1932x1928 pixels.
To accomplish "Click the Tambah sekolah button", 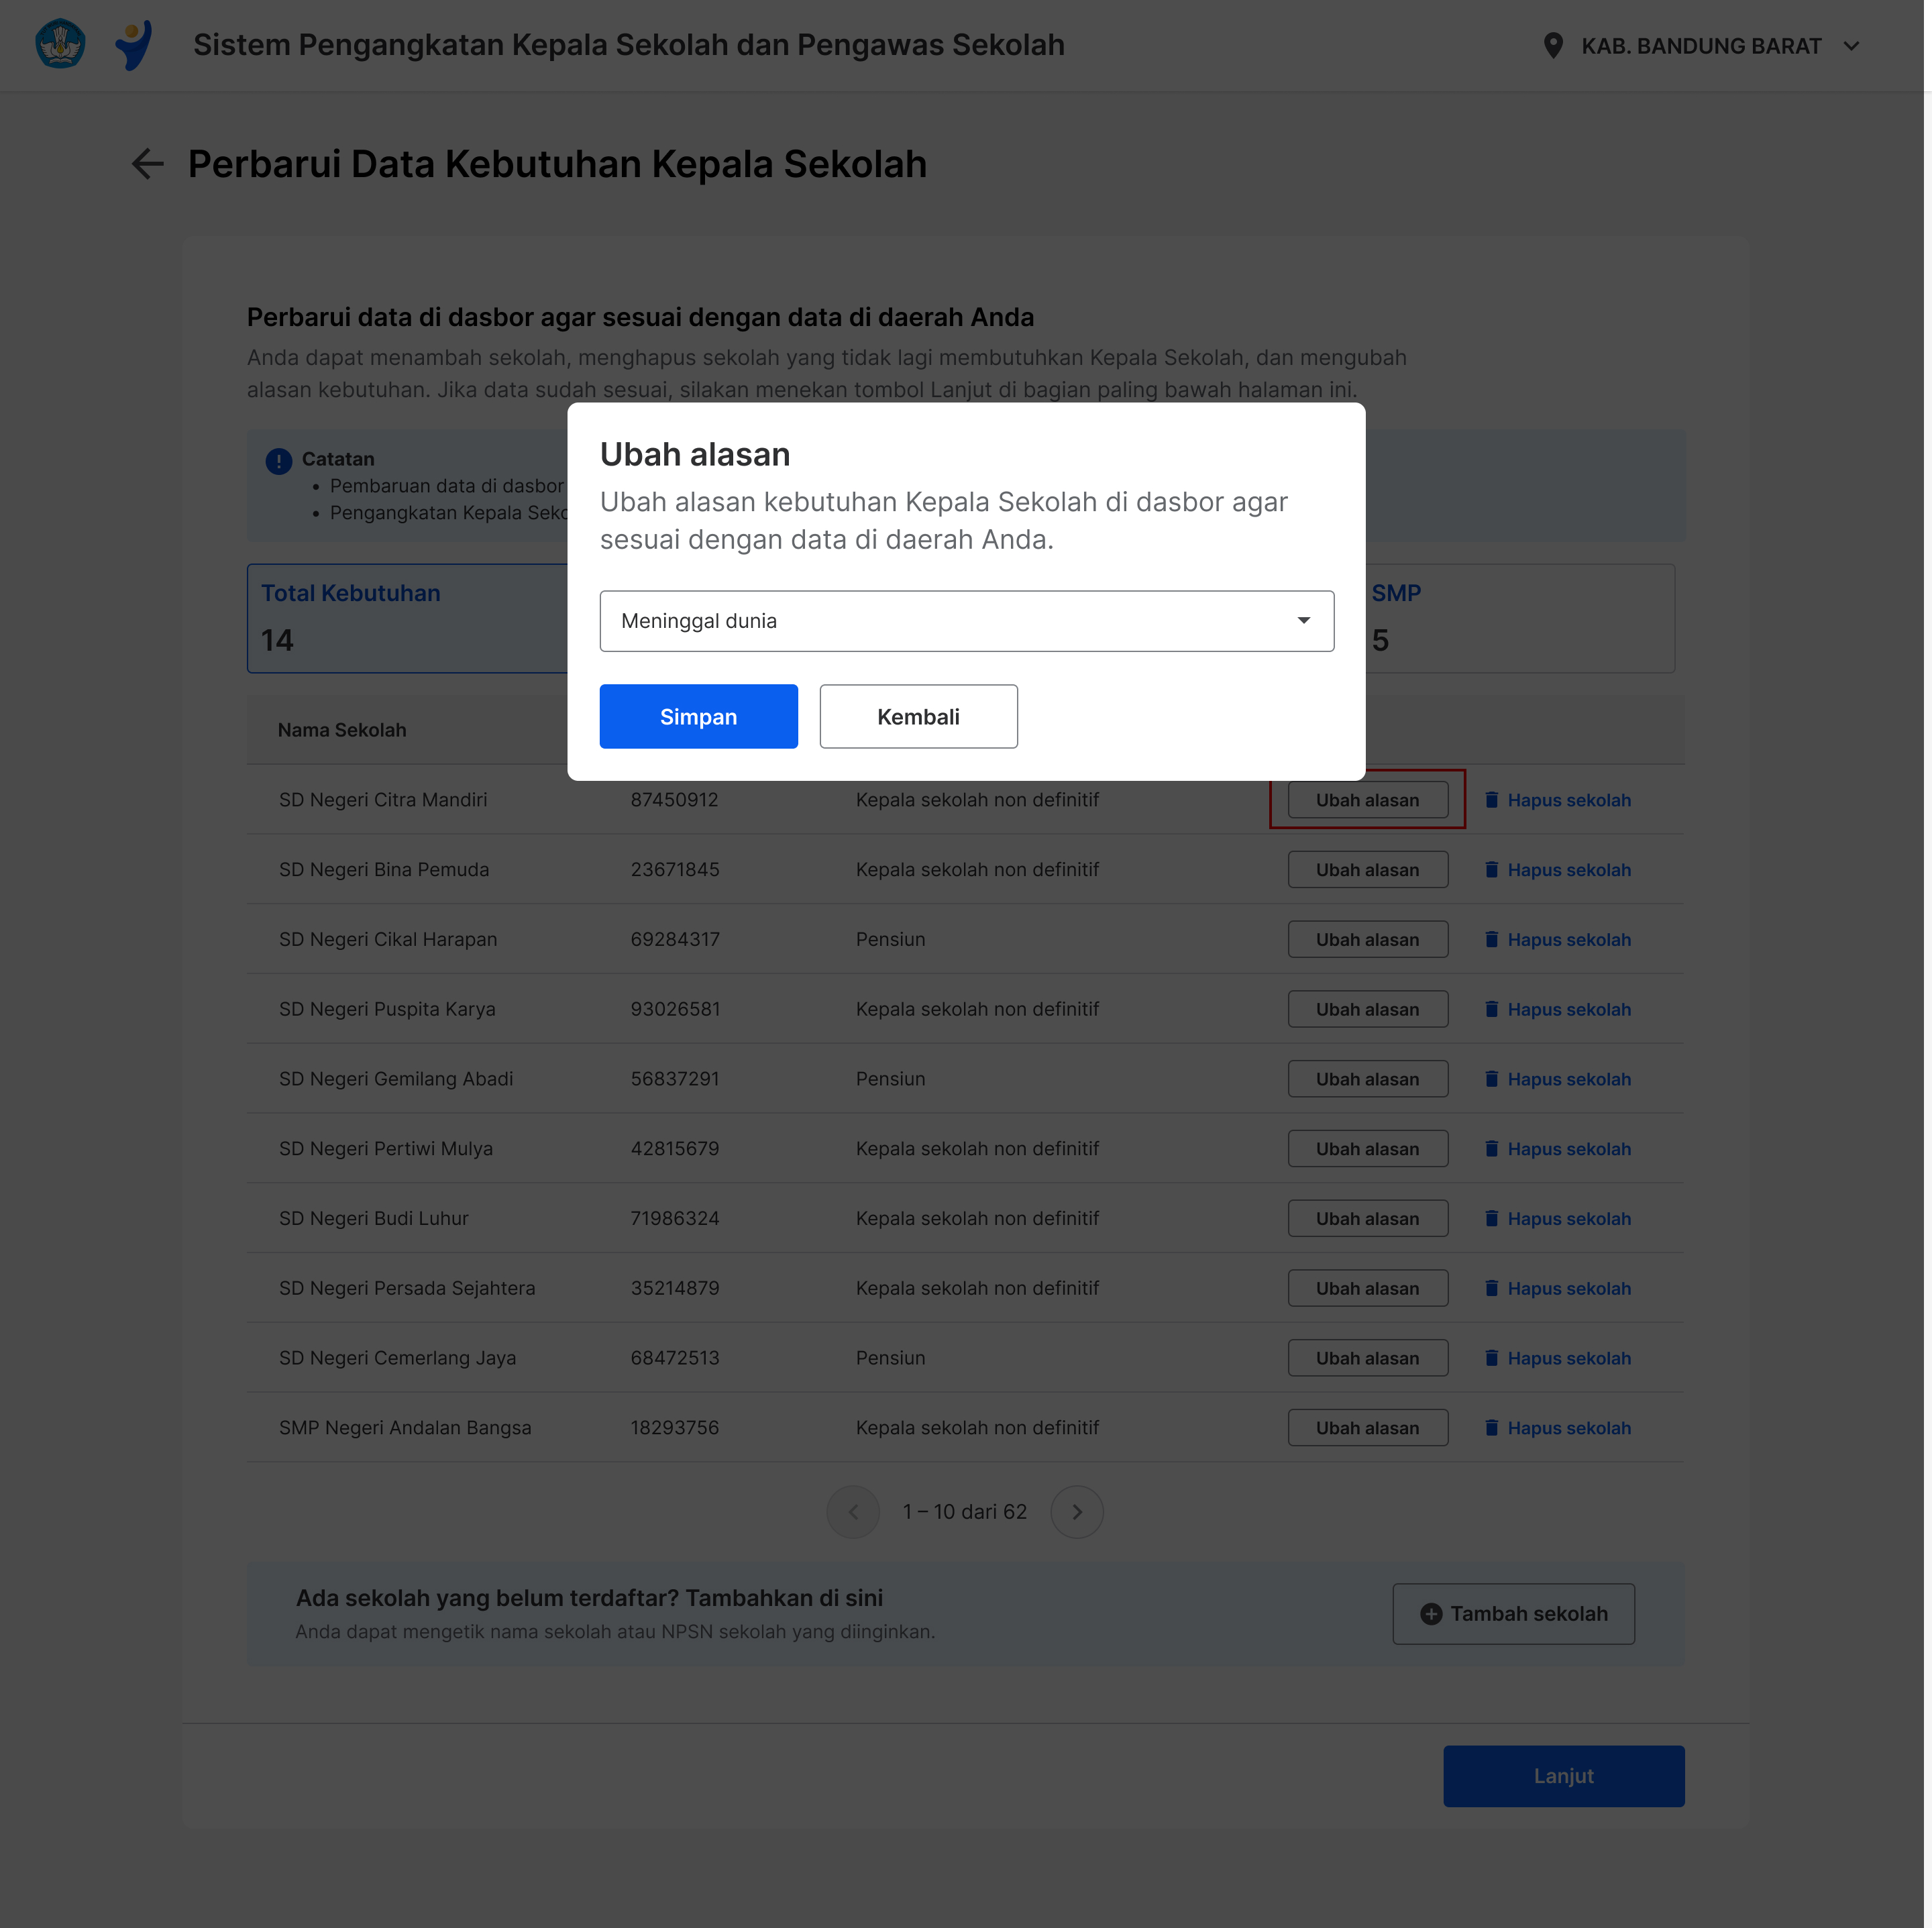I will 1513,1614.
